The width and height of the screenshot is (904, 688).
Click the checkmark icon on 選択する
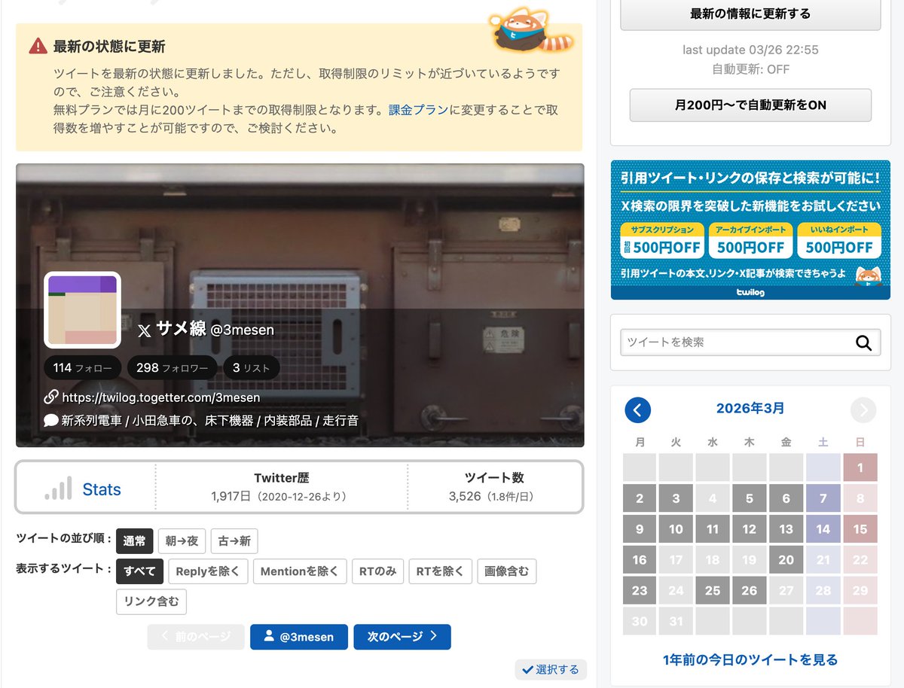click(528, 669)
